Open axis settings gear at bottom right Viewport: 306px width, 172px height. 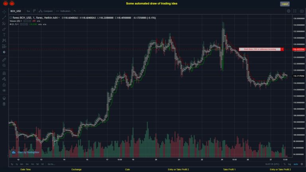(x=302, y=164)
